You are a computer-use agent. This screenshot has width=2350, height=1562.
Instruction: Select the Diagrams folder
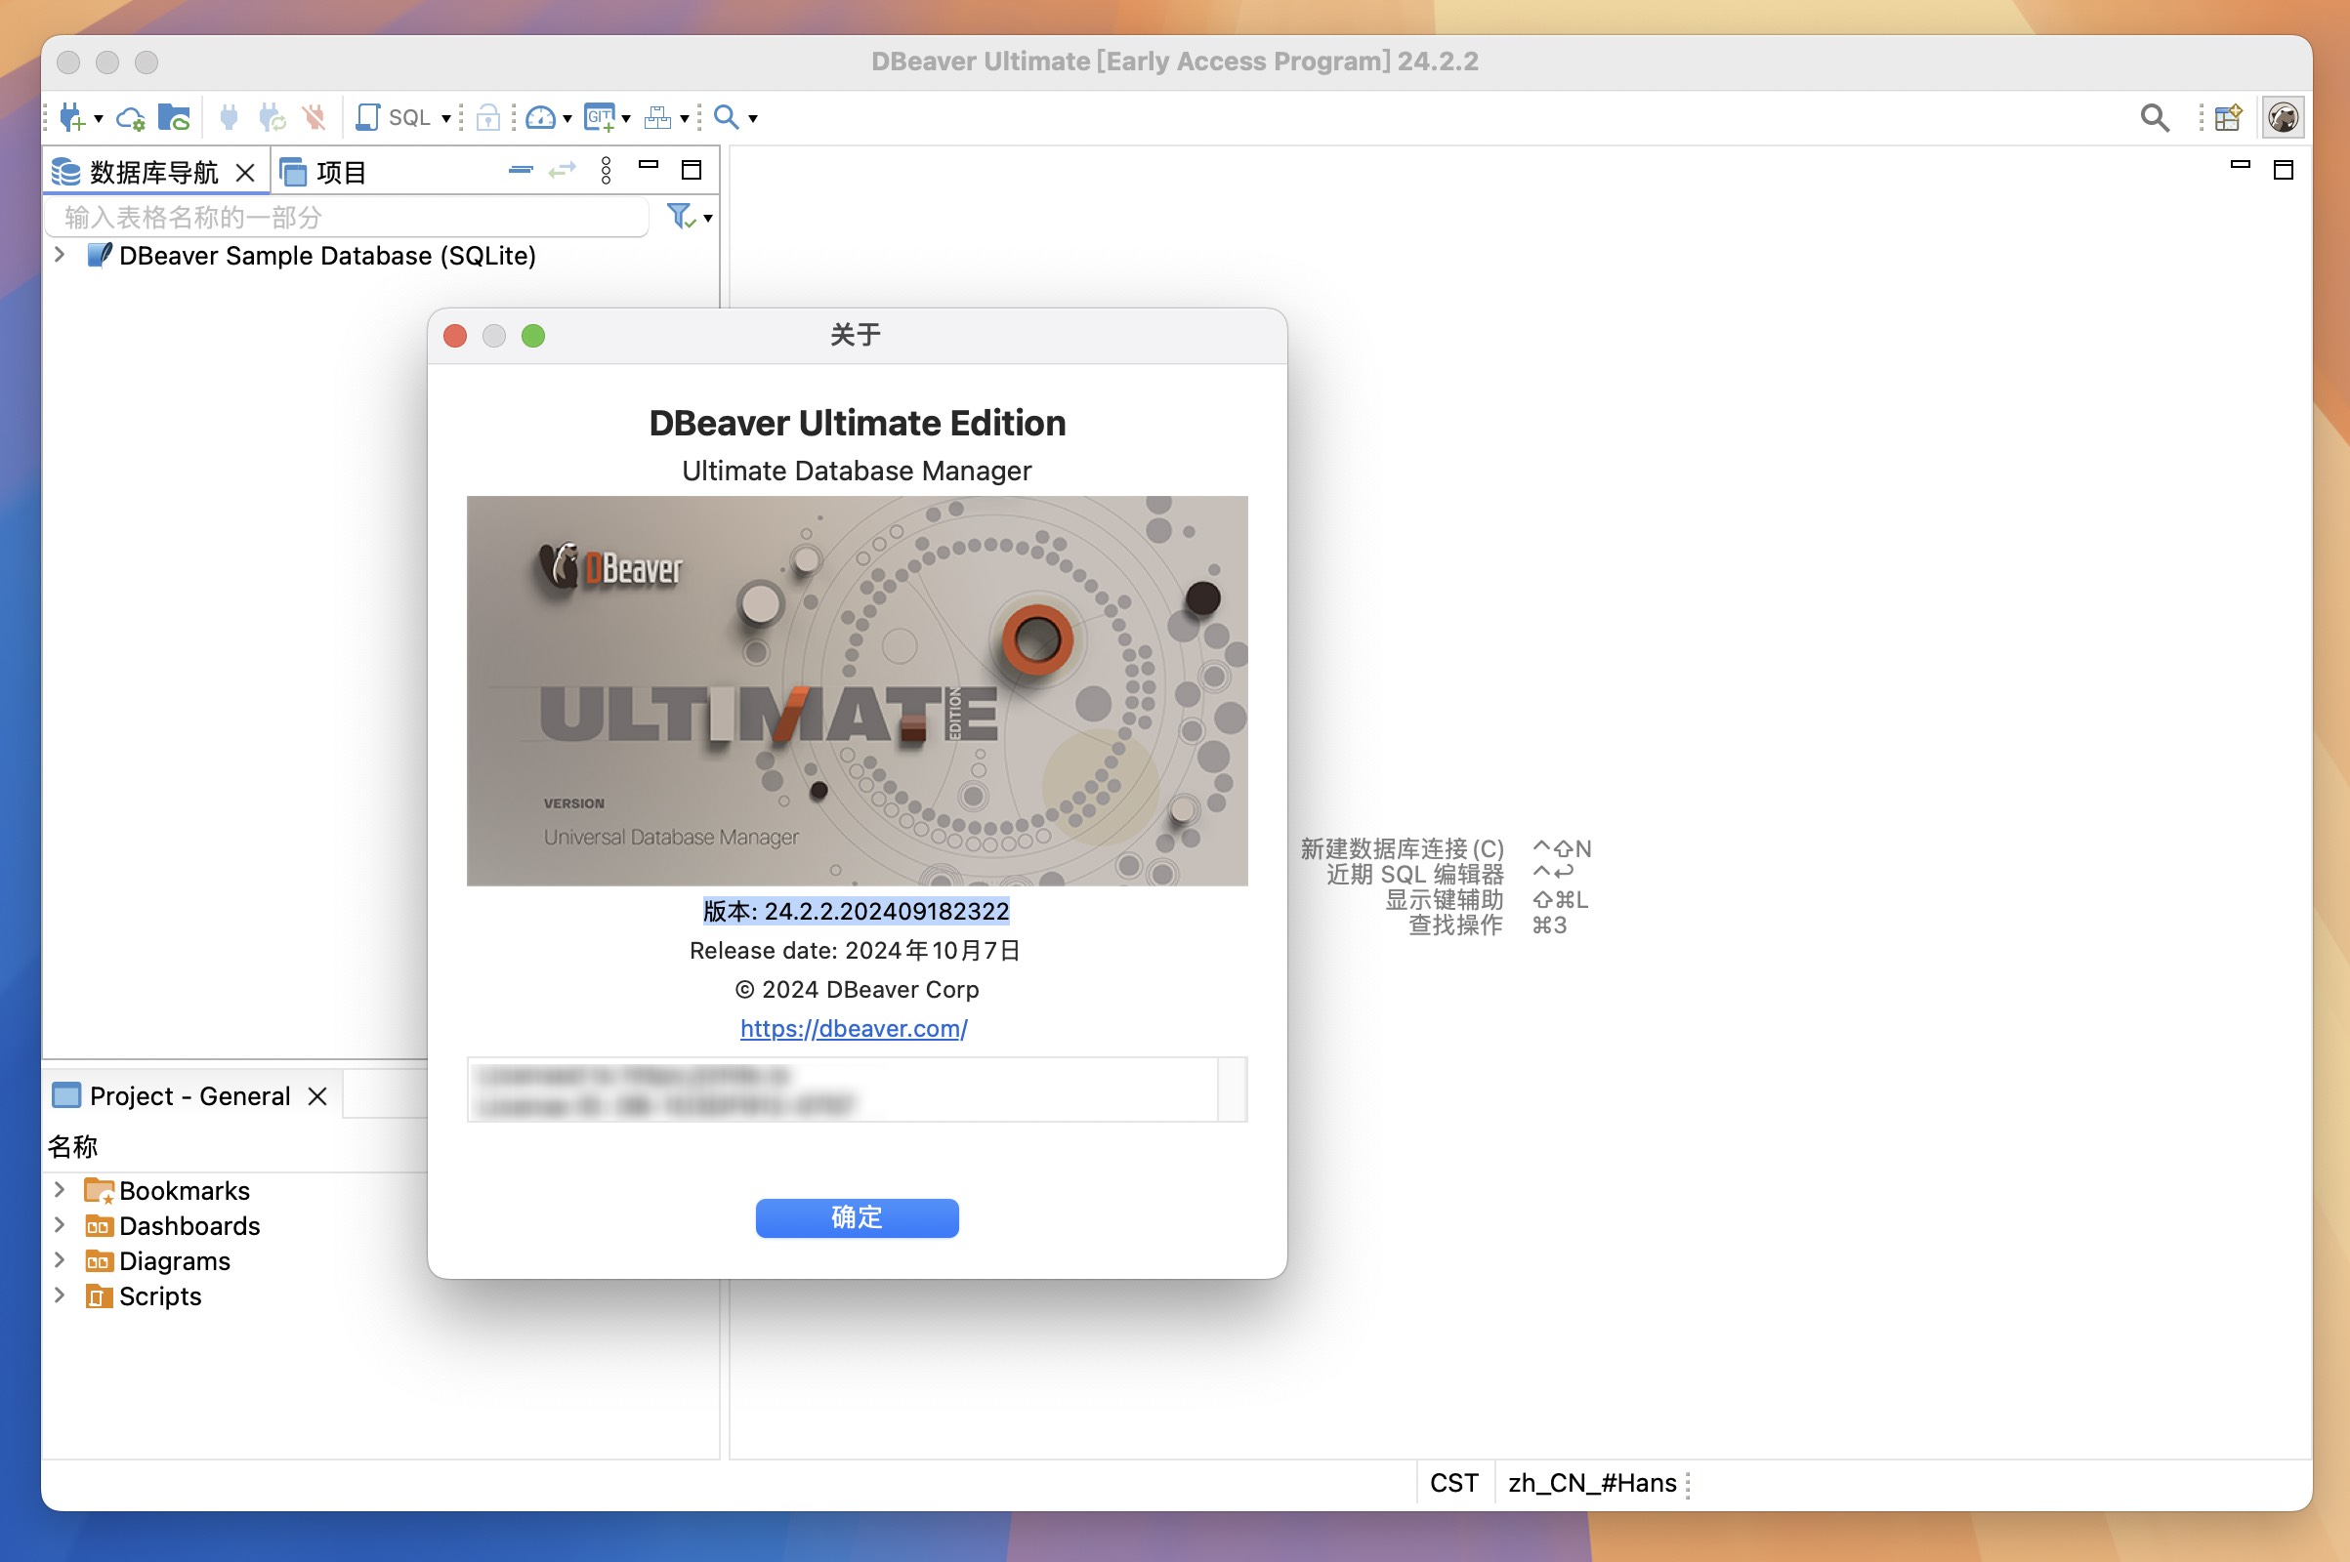175,1260
